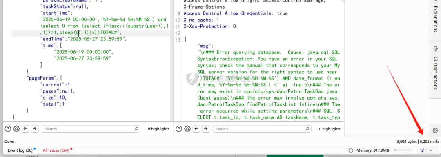Go to previous match in request panel
The height and width of the screenshot is (157, 441).
pos(26,129)
